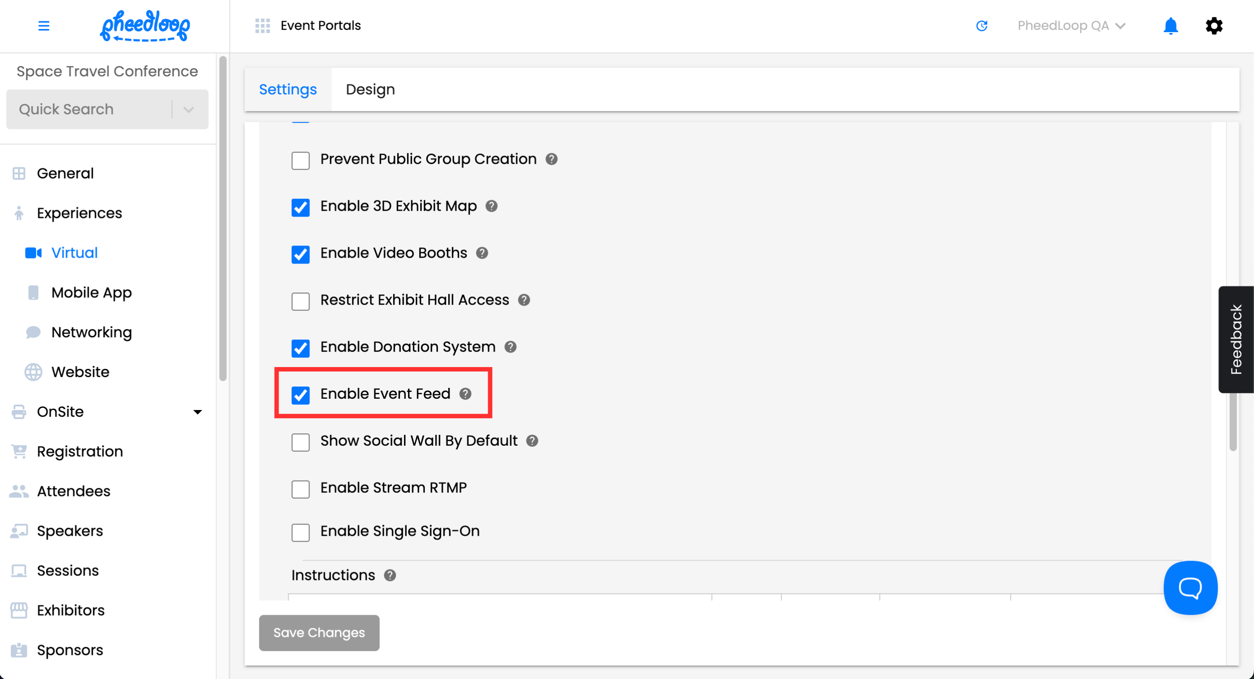
Task: Click the Speakers icon in sidebar
Action: pos(19,531)
